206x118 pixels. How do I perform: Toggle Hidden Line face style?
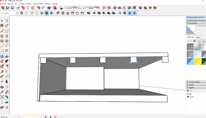[x=37, y=13]
